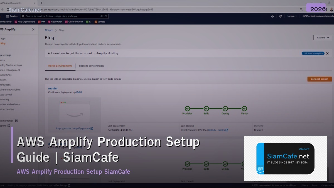This screenshot has width=334, height=188.
Task: Click the 2 of 5 steps complete progress badge
Action: pos(313,53)
